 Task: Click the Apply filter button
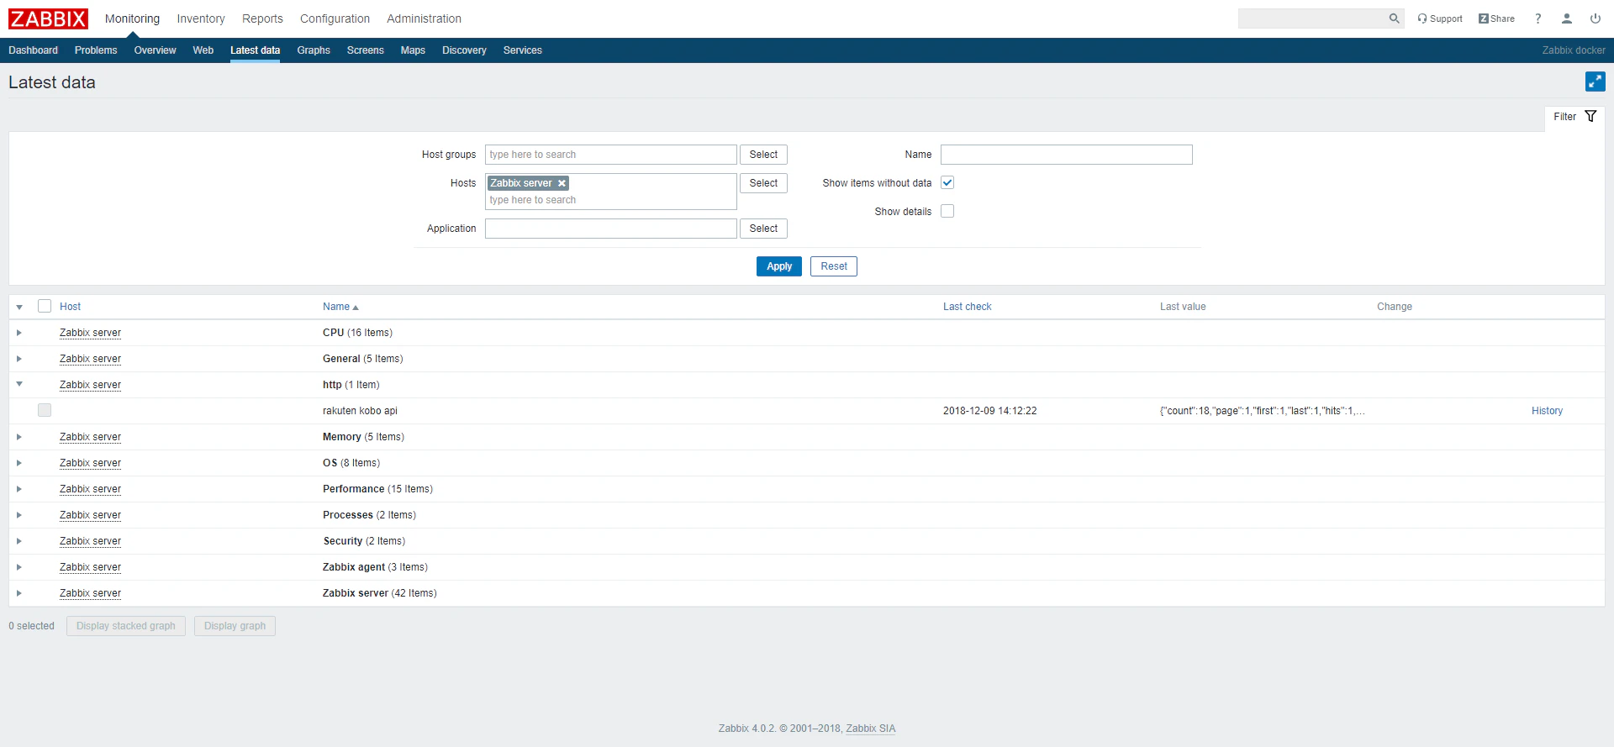779,266
